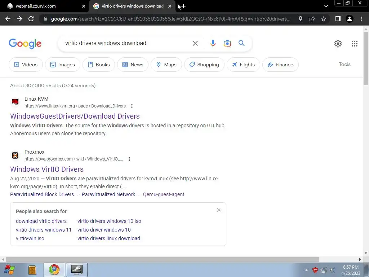Start voice search with microphone icon

pos(213,43)
